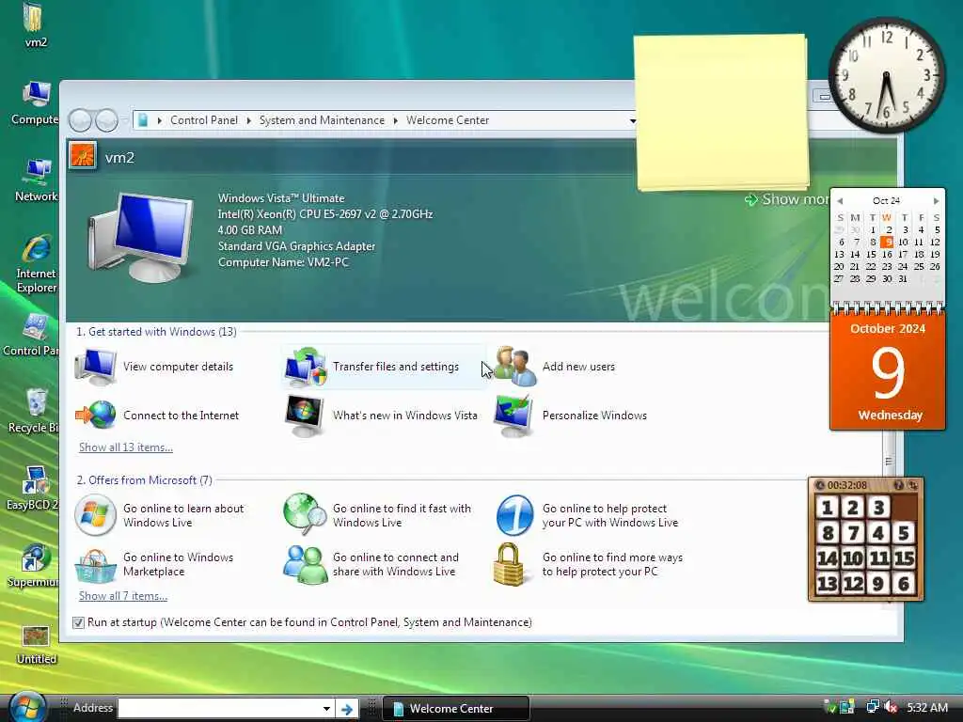This screenshot has width=963, height=722.
Task: Click the Personalize Windows icon
Action: click(514, 416)
